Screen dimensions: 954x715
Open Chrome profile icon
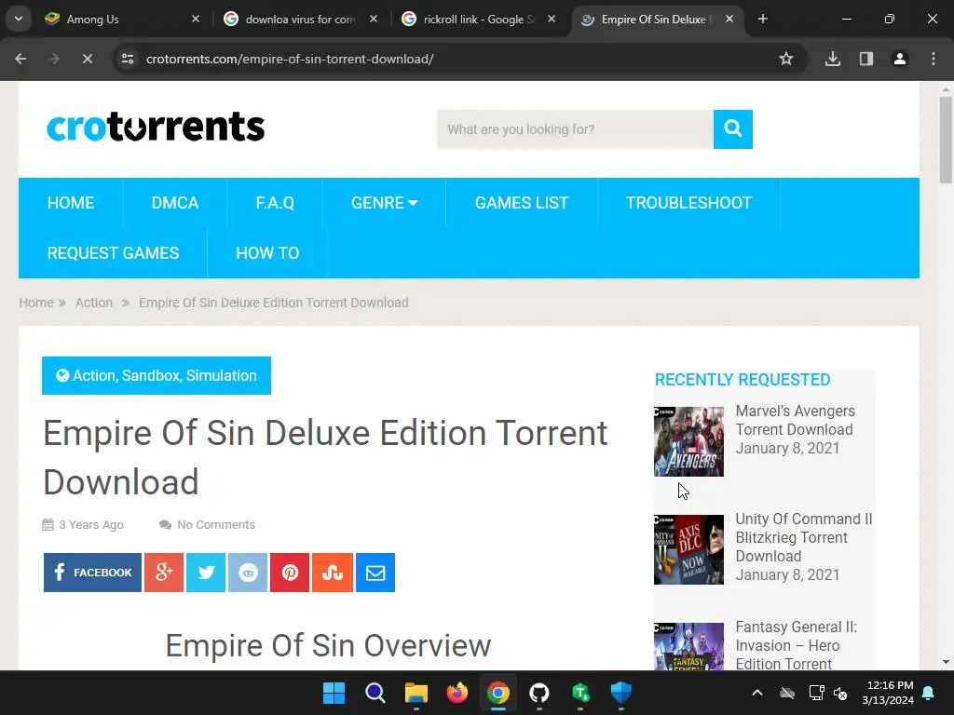coord(899,59)
